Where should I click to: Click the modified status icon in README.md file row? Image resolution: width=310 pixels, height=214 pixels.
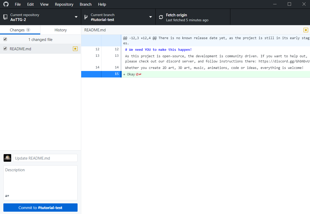(x=75, y=49)
